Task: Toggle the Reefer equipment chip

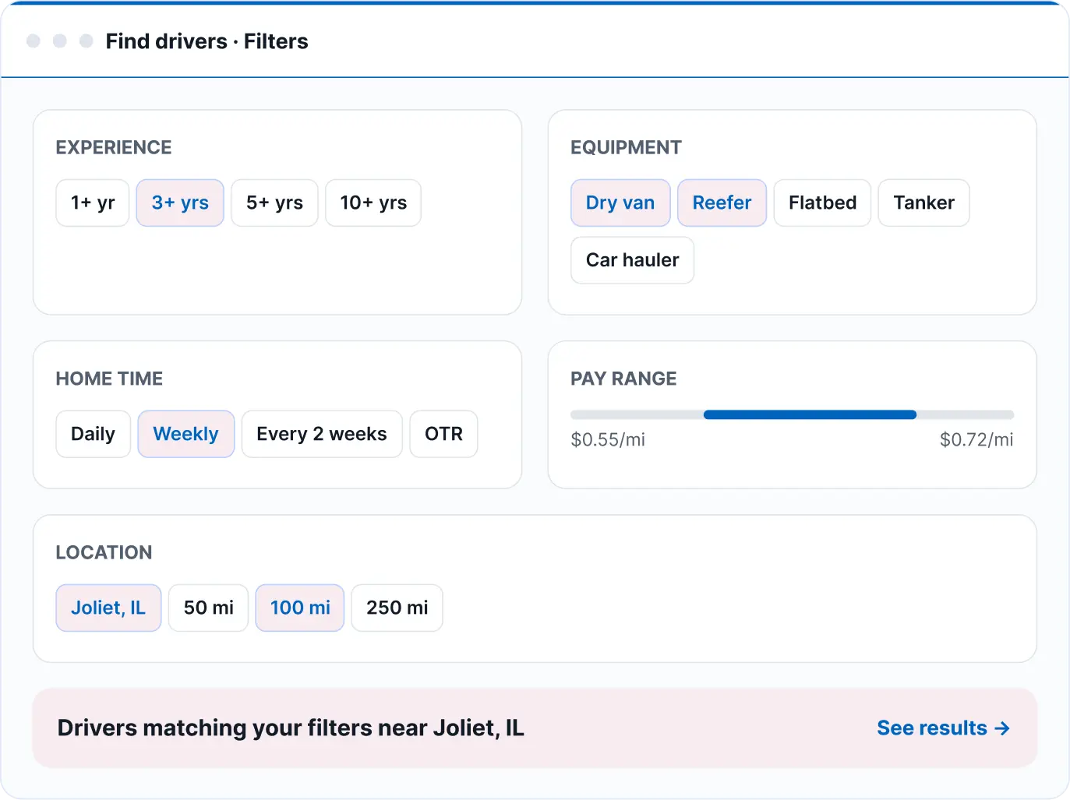Action: pos(722,203)
